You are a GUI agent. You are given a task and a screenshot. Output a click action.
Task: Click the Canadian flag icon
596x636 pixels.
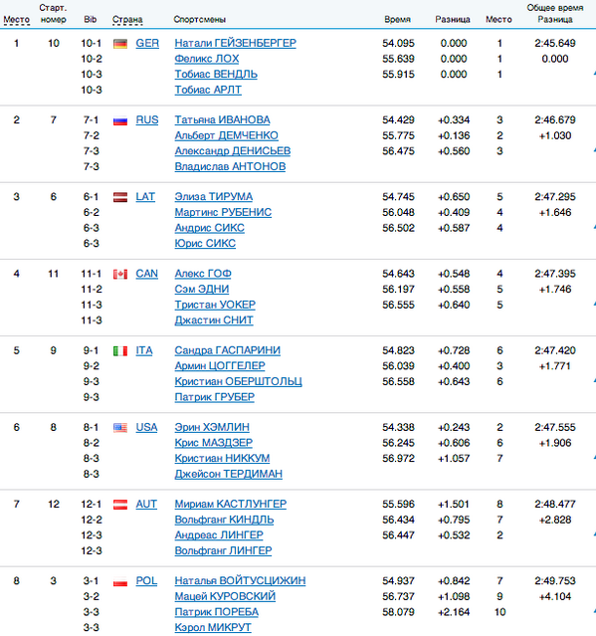(120, 274)
